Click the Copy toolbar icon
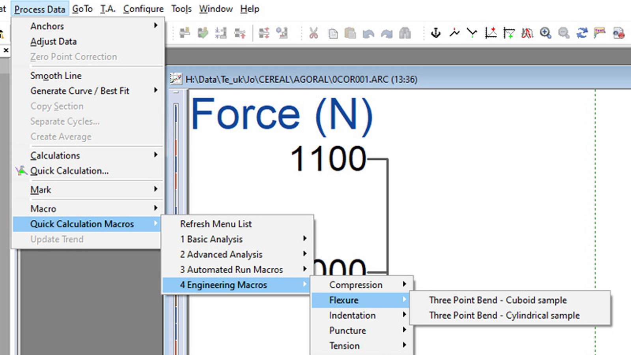This screenshot has height=355, width=631. pyautogui.click(x=332, y=33)
